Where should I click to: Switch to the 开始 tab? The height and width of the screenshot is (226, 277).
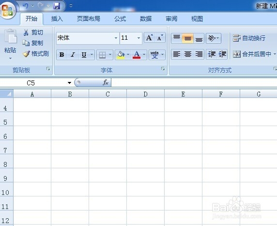click(31, 18)
